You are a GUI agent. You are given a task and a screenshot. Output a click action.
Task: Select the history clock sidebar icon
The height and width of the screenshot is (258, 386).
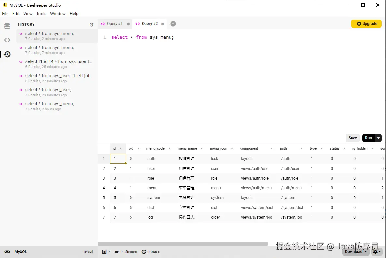tap(7, 54)
